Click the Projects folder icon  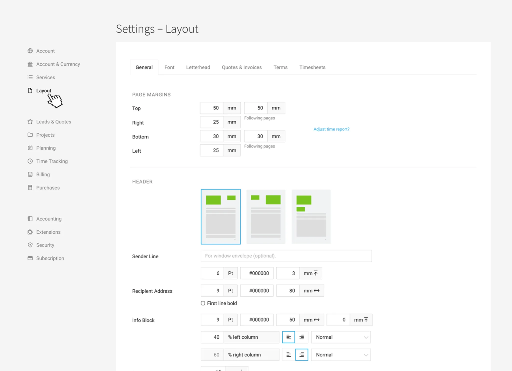30,135
